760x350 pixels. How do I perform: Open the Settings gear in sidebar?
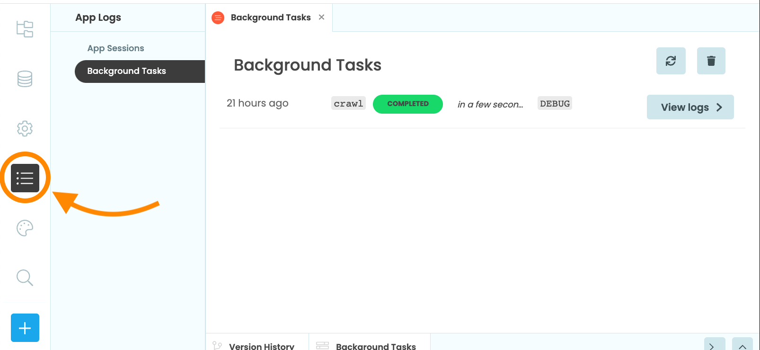tap(25, 128)
